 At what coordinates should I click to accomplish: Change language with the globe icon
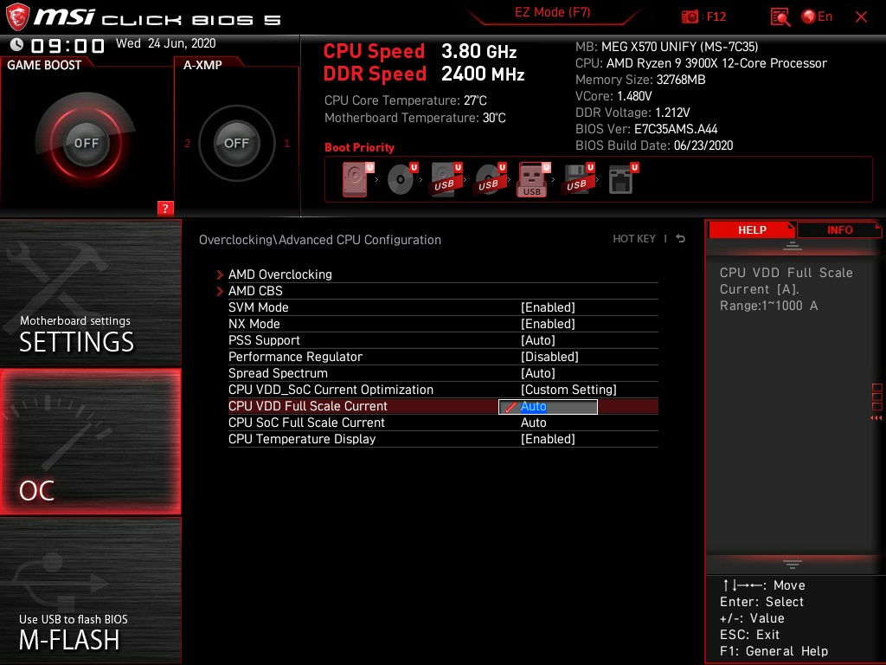[809, 17]
